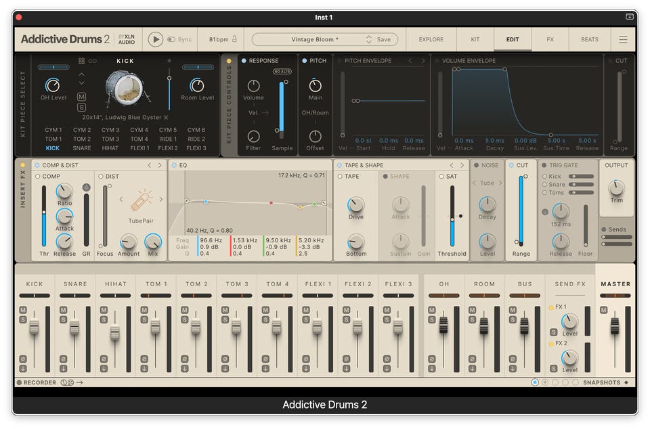Toggle the Sync switch
Image resolution: width=650 pixels, height=429 pixels.
(x=171, y=39)
